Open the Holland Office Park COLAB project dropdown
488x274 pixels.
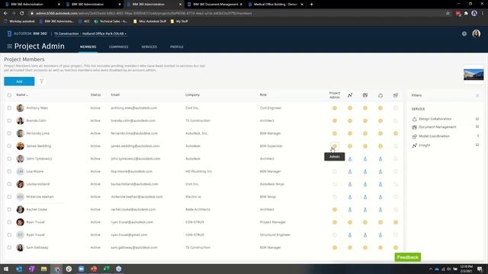pos(104,33)
